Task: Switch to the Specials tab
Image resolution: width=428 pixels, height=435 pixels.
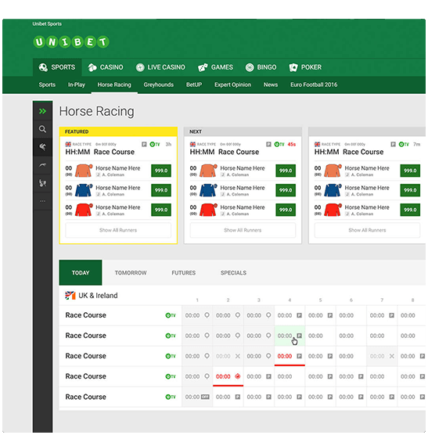Action: pos(233,273)
